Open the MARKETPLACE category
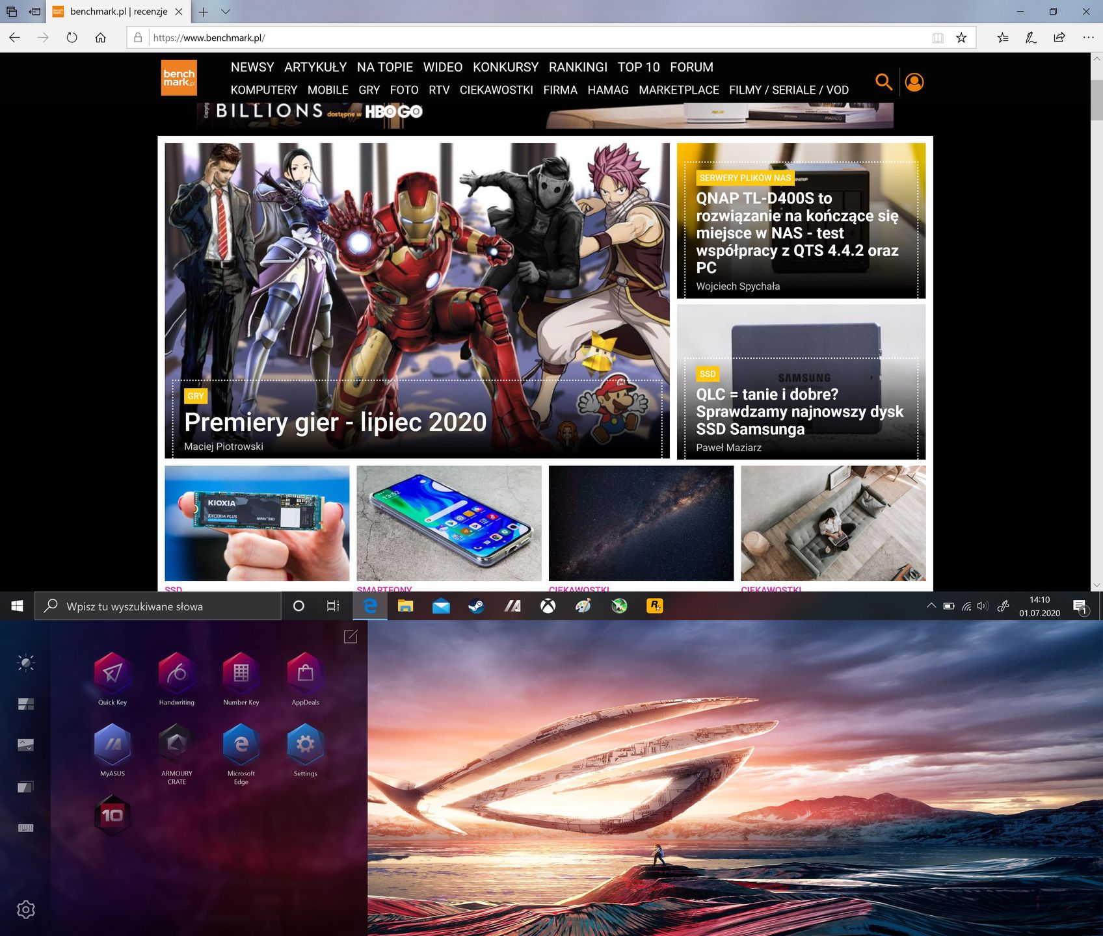The image size is (1103, 936). (x=678, y=90)
